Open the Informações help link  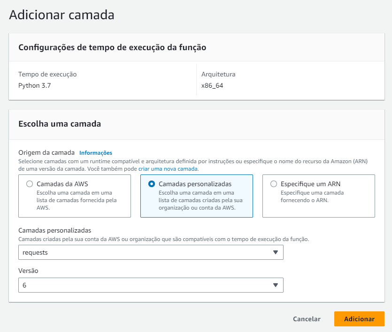coord(95,153)
